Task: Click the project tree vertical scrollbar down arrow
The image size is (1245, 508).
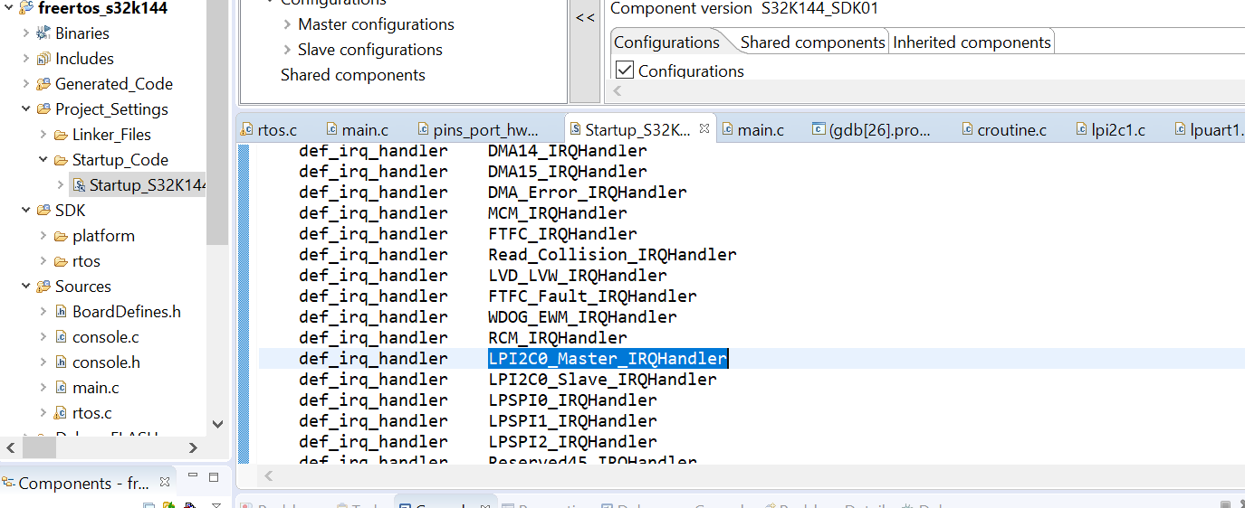Action: (217, 424)
